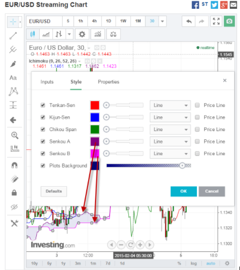This screenshot has height=270, width=240.
Task: Select the price range measure tool
Action: 13,105
